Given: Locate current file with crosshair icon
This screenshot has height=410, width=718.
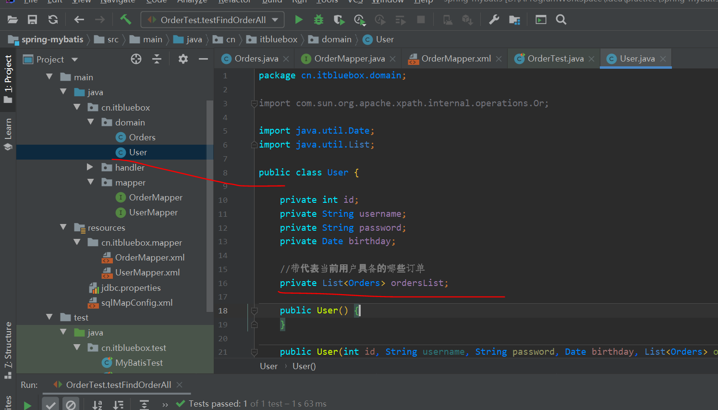Looking at the screenshot, I should pyautogui.click(x=136, y=59).
